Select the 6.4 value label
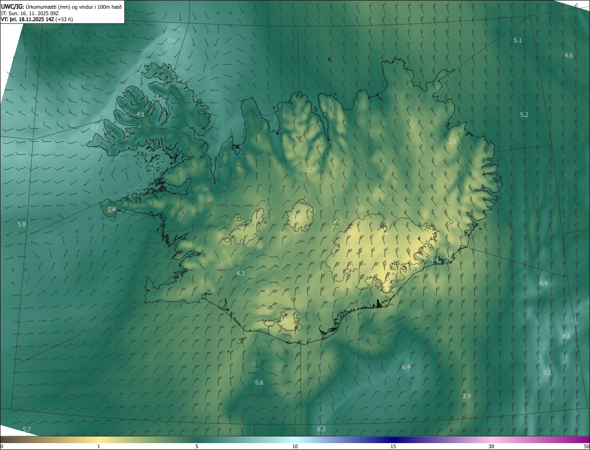Screen dimensions: 590x450 [x=406, y=367]
